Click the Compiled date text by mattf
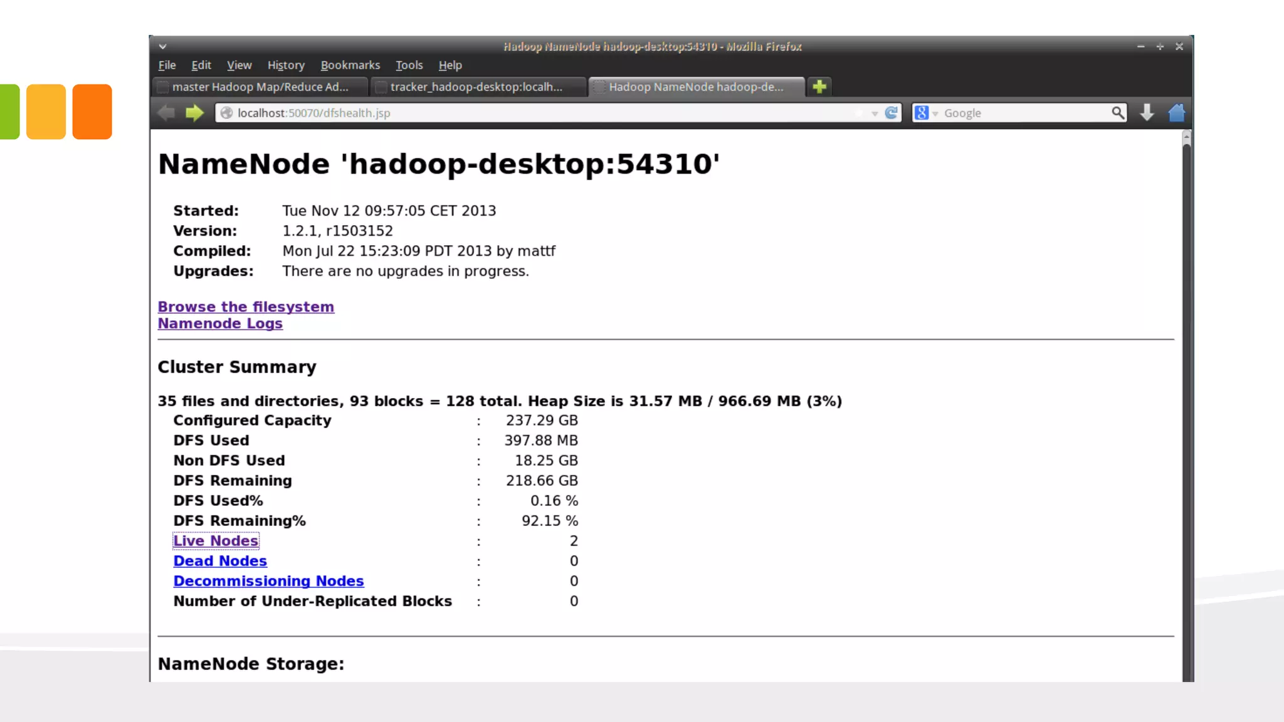1284x722 pixels. 419,251
